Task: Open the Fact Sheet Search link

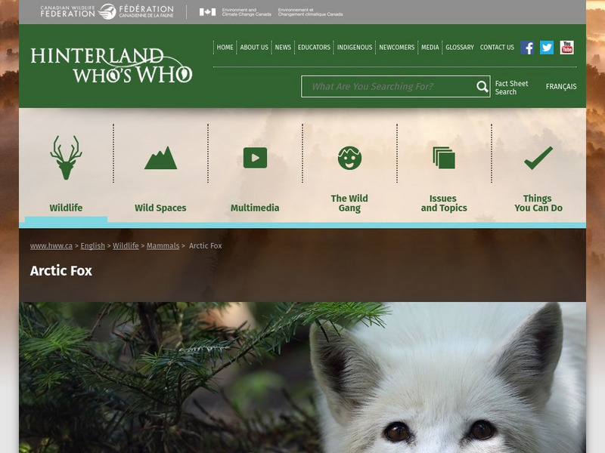Action: coord(511,88)
